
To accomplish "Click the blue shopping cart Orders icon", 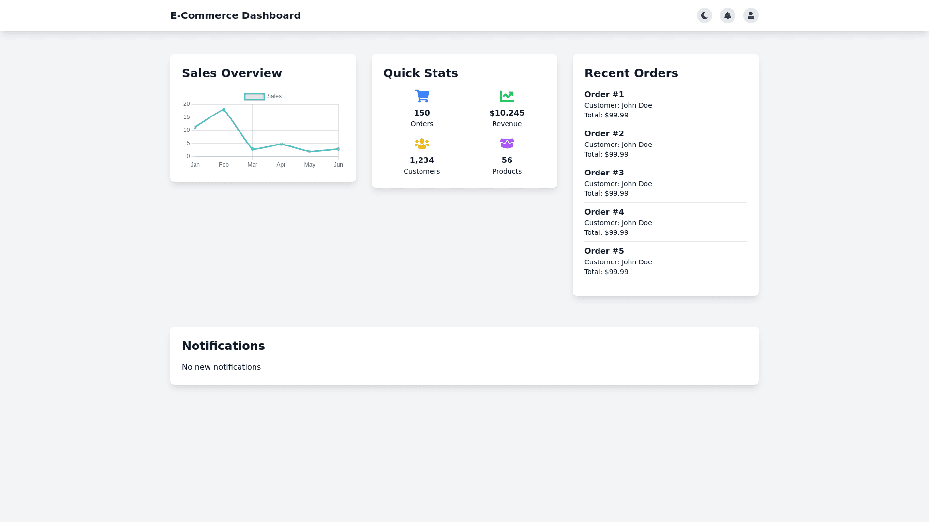I will pos(421,96).
